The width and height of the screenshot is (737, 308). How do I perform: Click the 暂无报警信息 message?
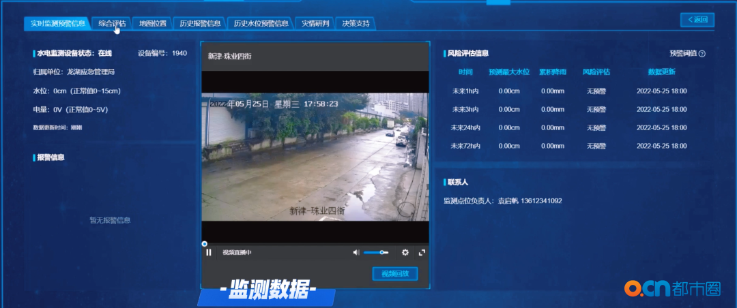110,220
